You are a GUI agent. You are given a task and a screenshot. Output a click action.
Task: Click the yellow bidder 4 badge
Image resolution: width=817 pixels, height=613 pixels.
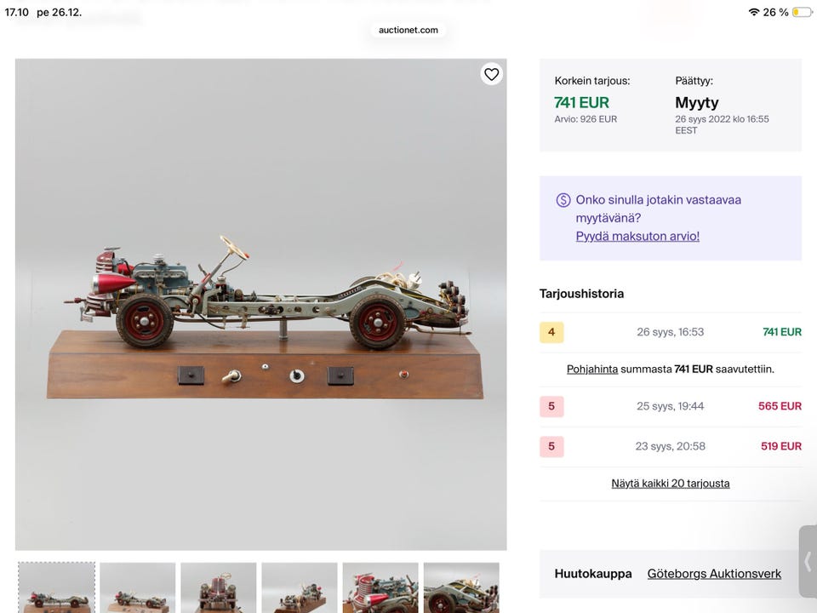551,332
